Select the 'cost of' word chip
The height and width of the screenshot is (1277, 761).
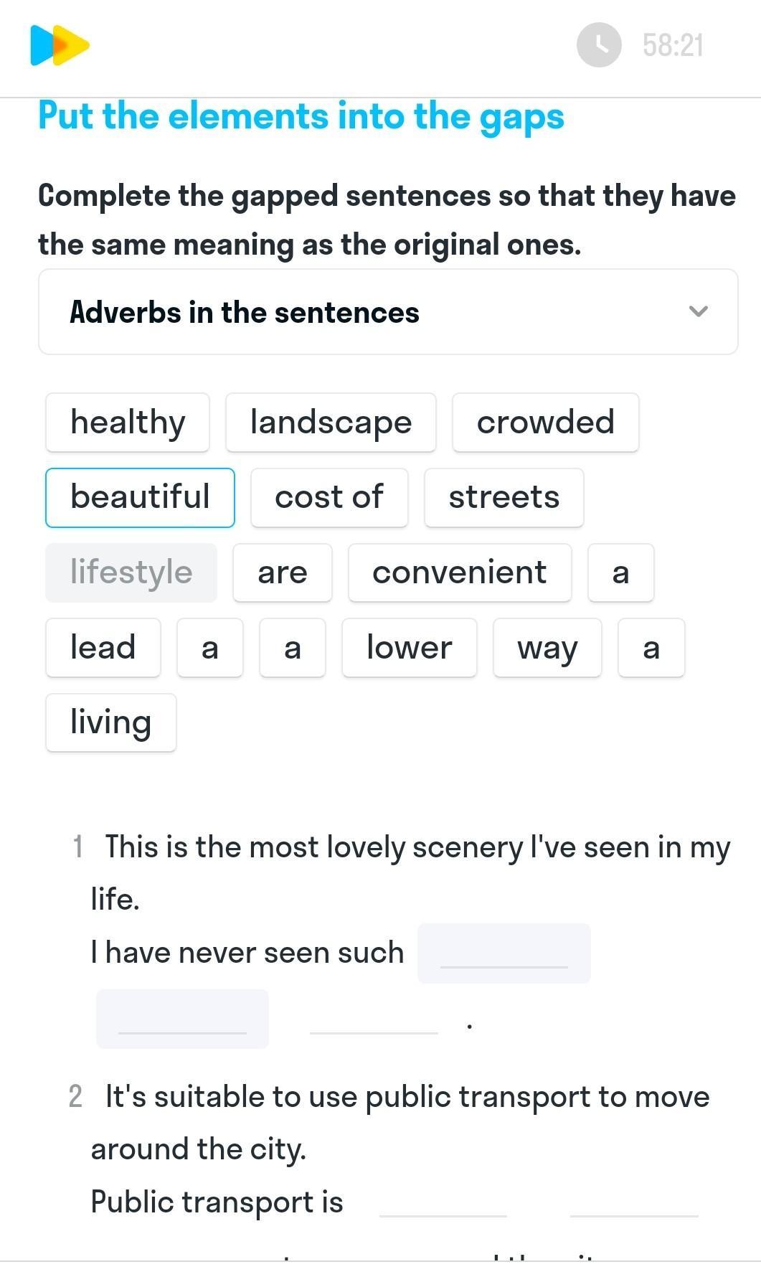point(329,497)
